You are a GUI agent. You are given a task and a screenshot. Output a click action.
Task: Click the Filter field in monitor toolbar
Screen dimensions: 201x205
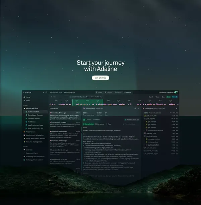click(x=59, y=97)
